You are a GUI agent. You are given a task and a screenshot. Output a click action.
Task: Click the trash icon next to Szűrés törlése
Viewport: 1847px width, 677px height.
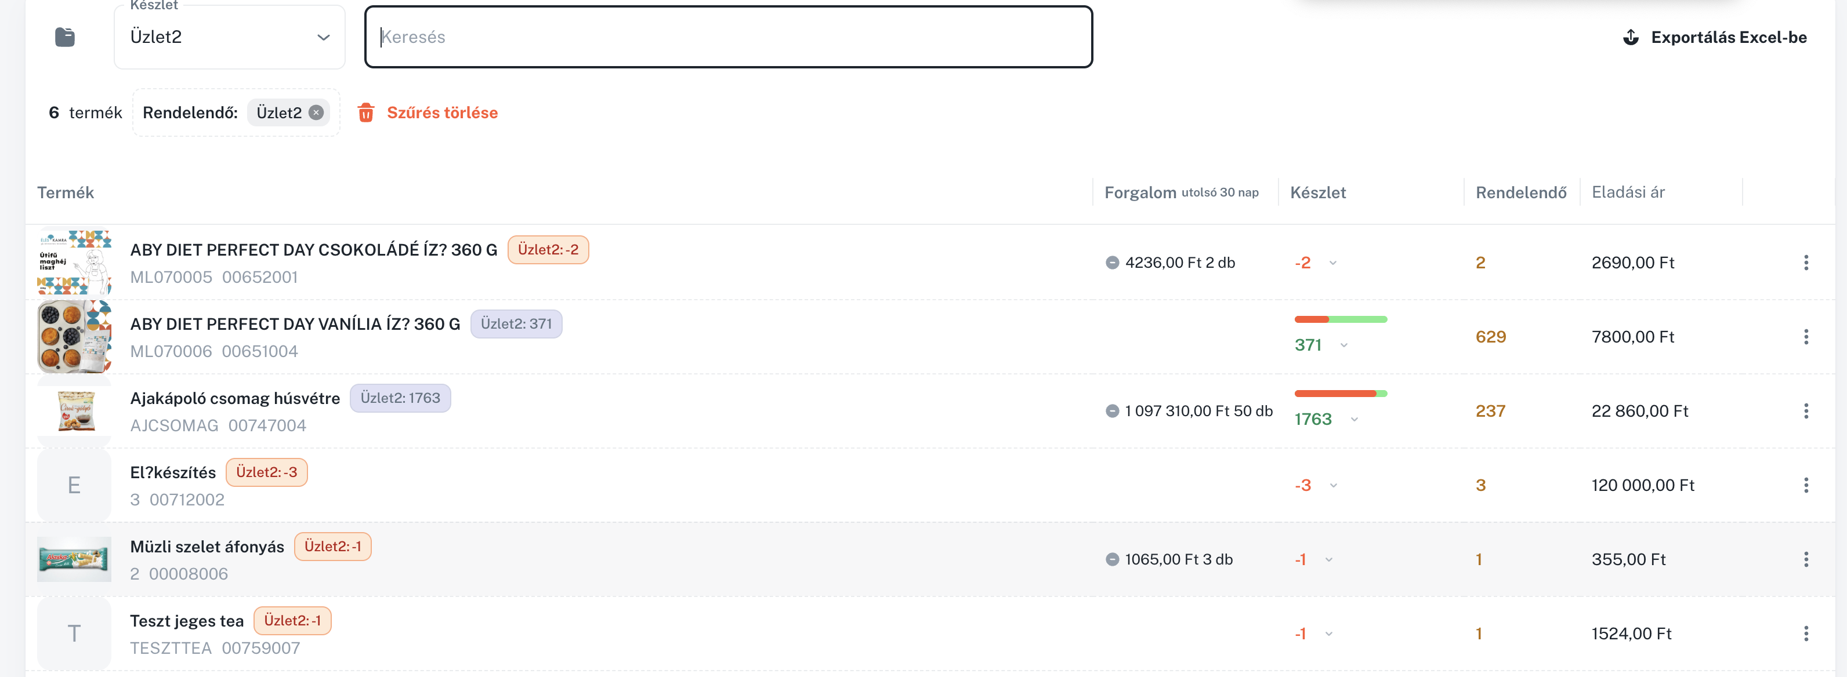click(365, 112)
